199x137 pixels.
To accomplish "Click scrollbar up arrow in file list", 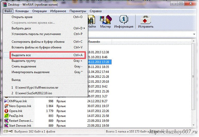I will pos(194,41).
